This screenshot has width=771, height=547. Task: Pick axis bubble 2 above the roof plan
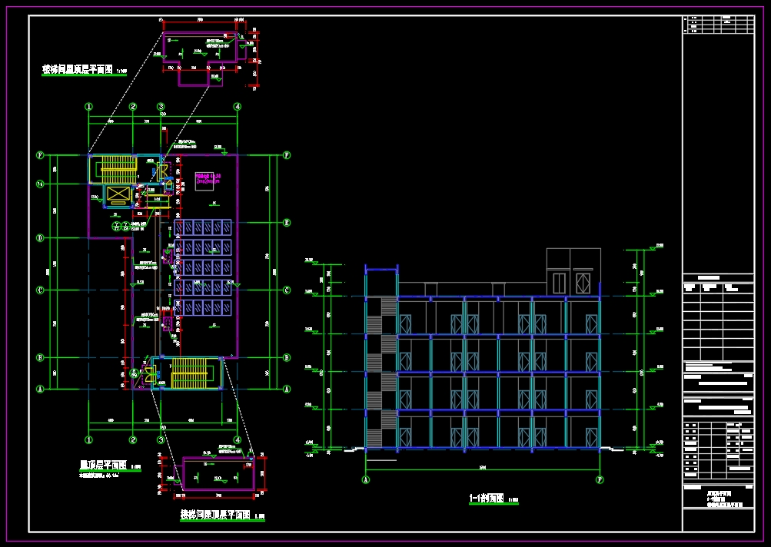tap(133, 107)
